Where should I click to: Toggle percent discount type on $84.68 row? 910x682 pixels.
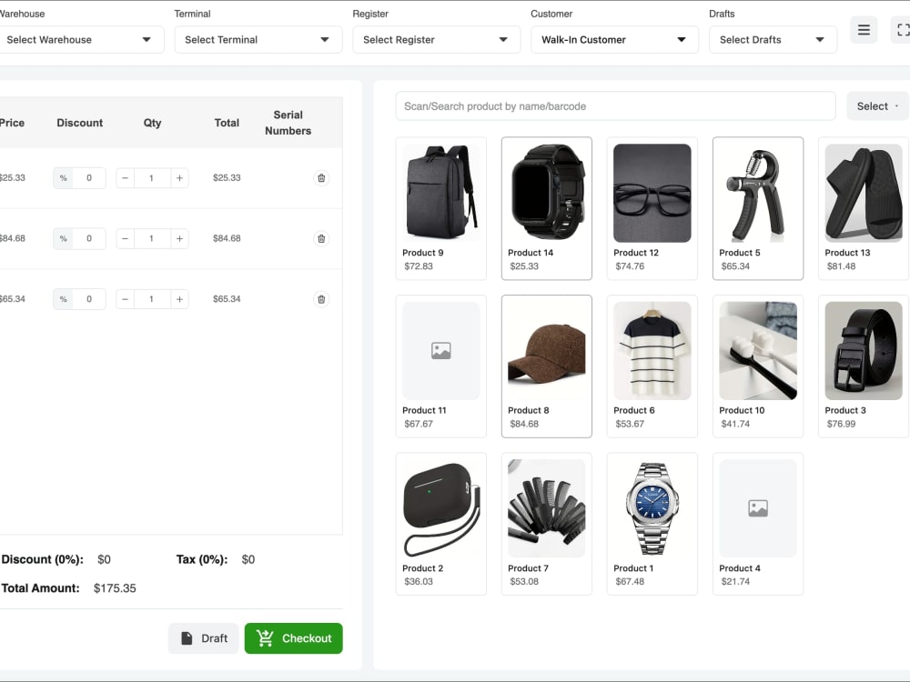[64, 238]
